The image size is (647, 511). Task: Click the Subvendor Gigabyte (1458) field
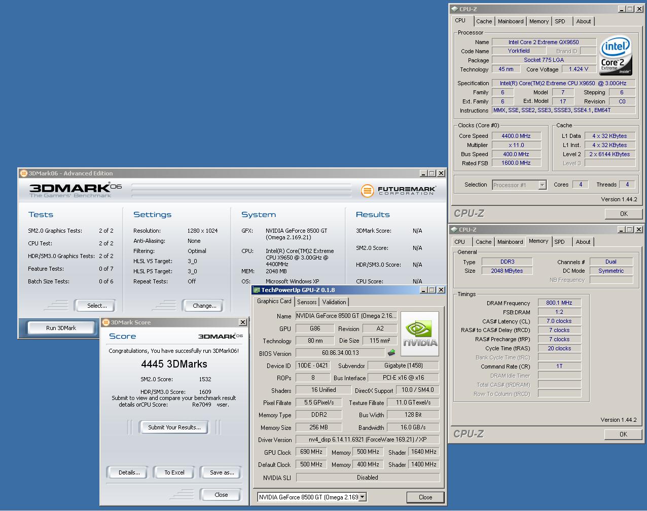point(404,366)
